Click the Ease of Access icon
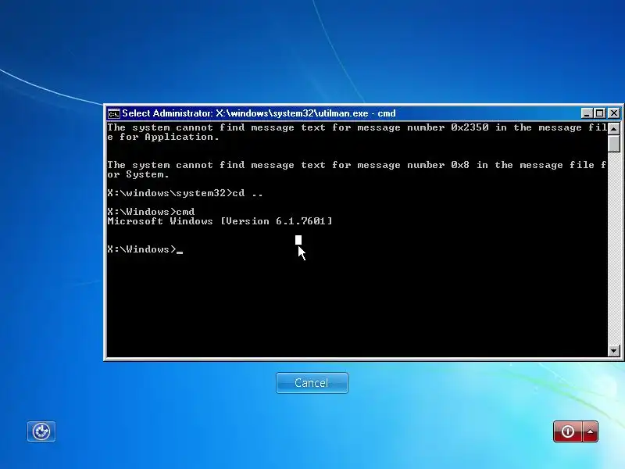Image resolution: width=625 pixels, height=469 pixels. click(41, 431)
